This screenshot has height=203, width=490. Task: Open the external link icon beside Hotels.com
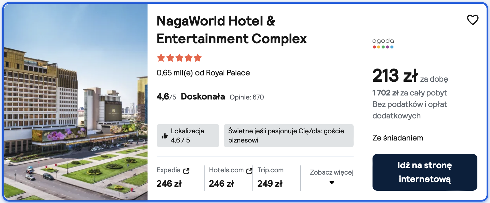tap(249, 171)
